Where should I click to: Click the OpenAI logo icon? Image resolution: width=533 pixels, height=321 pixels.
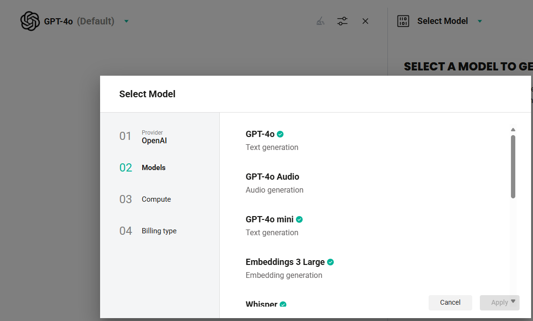click(x=30, y=21)
